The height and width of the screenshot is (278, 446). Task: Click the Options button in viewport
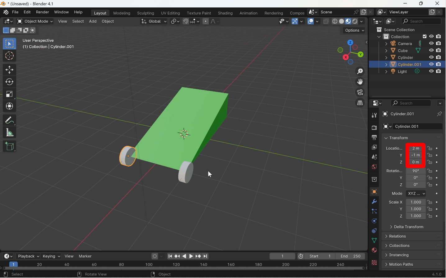355,30
